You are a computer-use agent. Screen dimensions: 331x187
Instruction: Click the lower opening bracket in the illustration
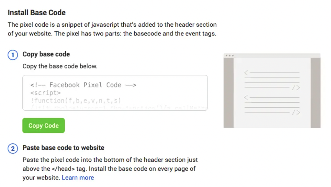point(246,97)
